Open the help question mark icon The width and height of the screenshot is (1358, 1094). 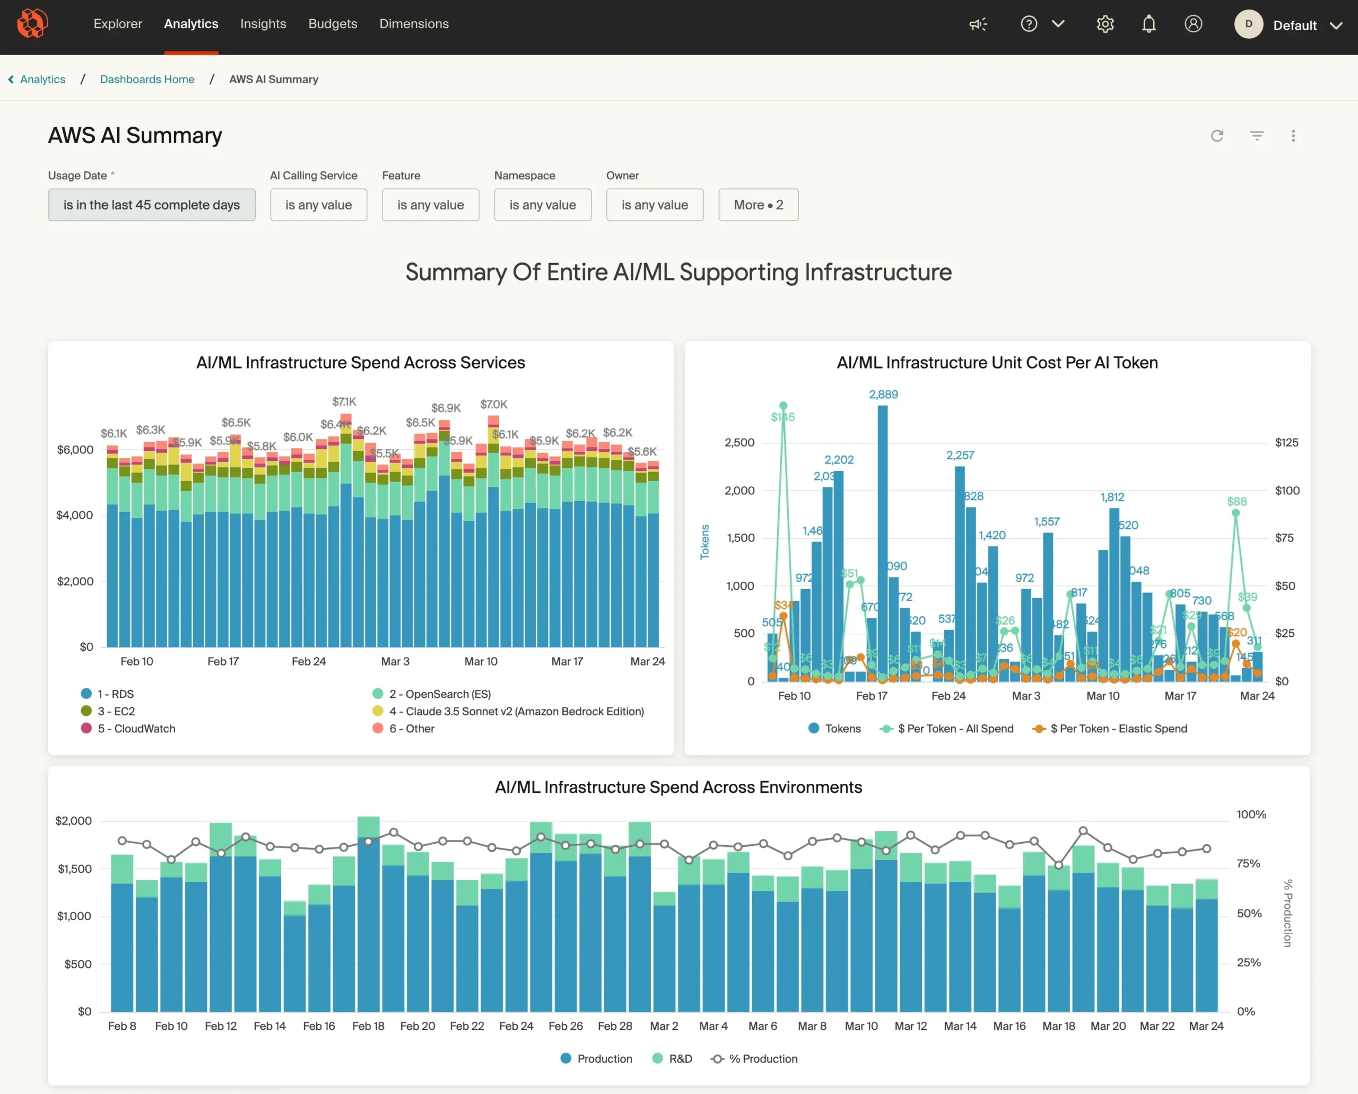(1029, 24)
